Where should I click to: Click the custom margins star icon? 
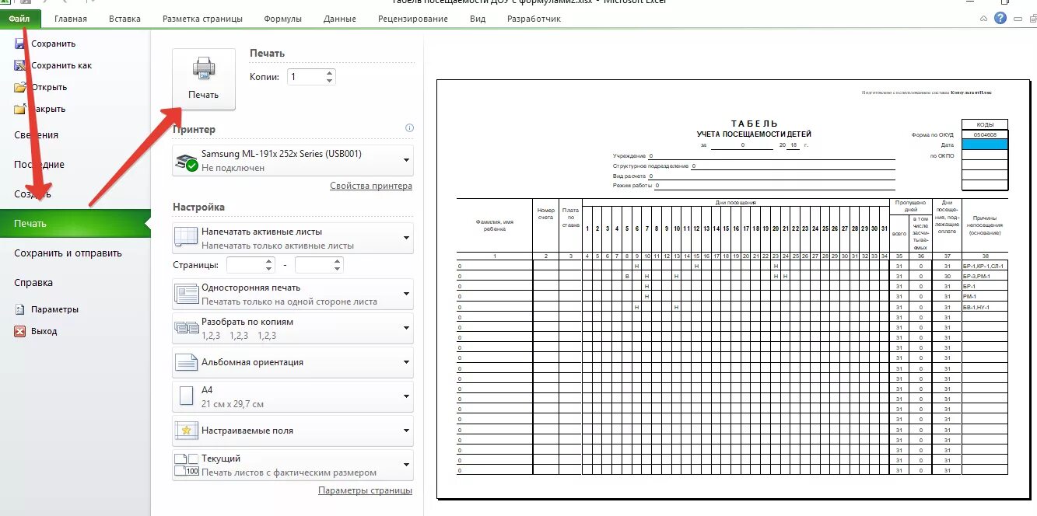(x=187, y=431)
